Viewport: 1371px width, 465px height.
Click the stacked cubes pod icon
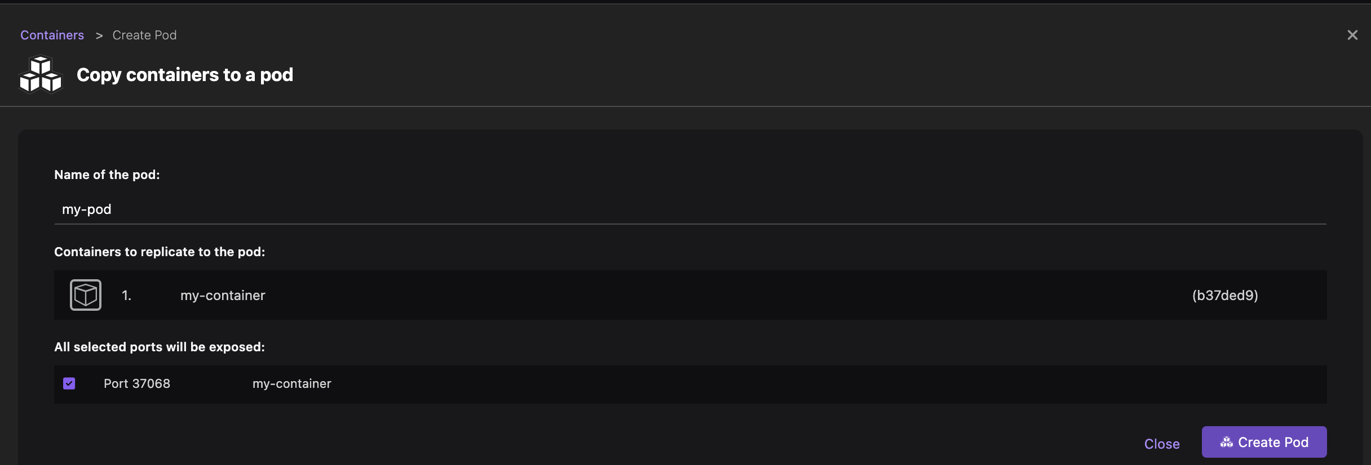tap(41, 74)
